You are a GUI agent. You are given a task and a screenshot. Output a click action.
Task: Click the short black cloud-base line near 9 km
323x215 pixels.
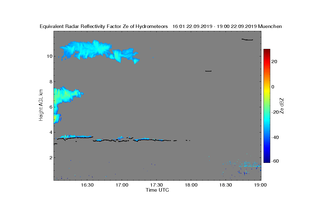[208, 71]
